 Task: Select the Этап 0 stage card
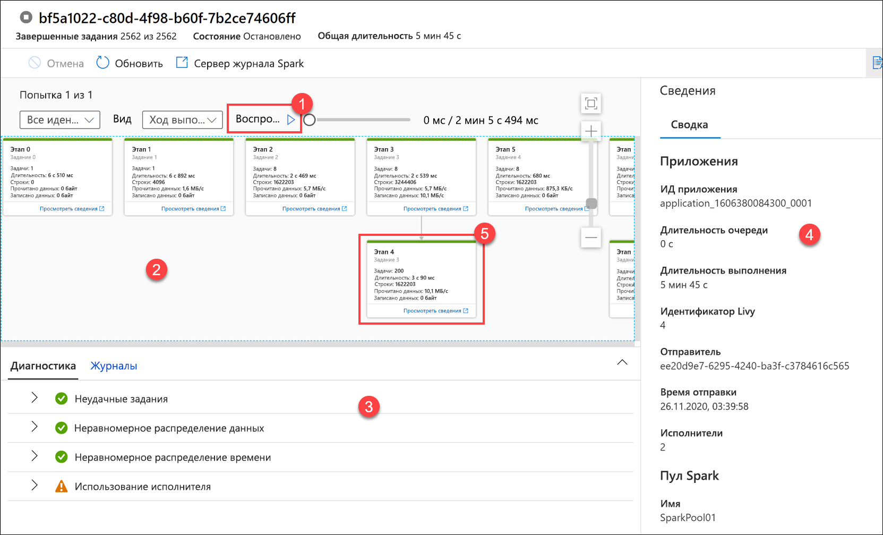tap(58, 177)
